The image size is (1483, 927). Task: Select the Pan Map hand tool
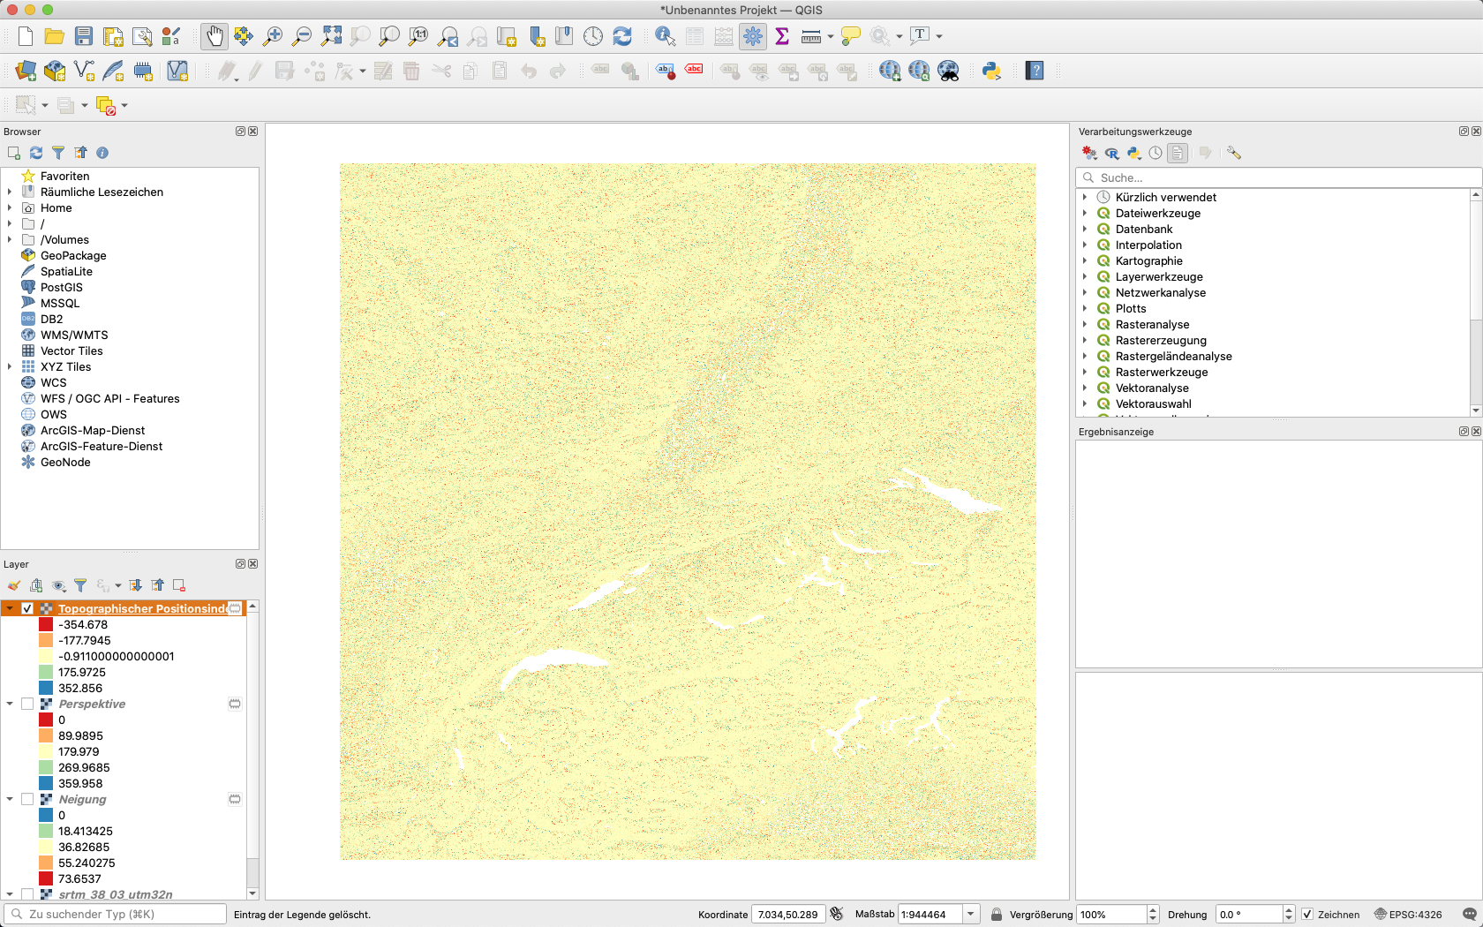point(214,36)
